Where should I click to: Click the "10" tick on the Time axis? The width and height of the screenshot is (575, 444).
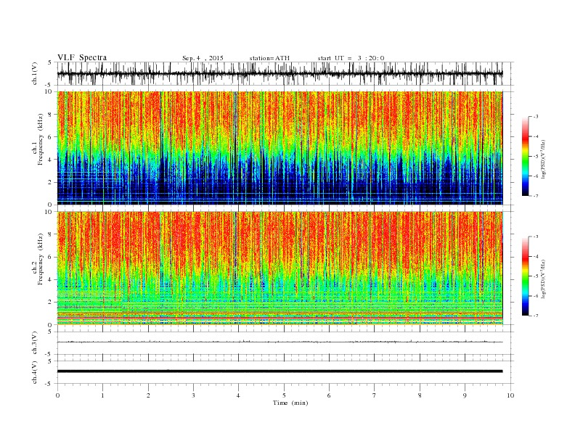click(x=510, y=395)
